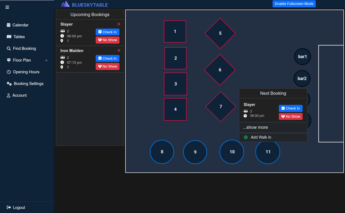Image resolution: width=345 pixels, height=213 pixels.
Task: Click Add Walk In option
Action: (273, 137)
